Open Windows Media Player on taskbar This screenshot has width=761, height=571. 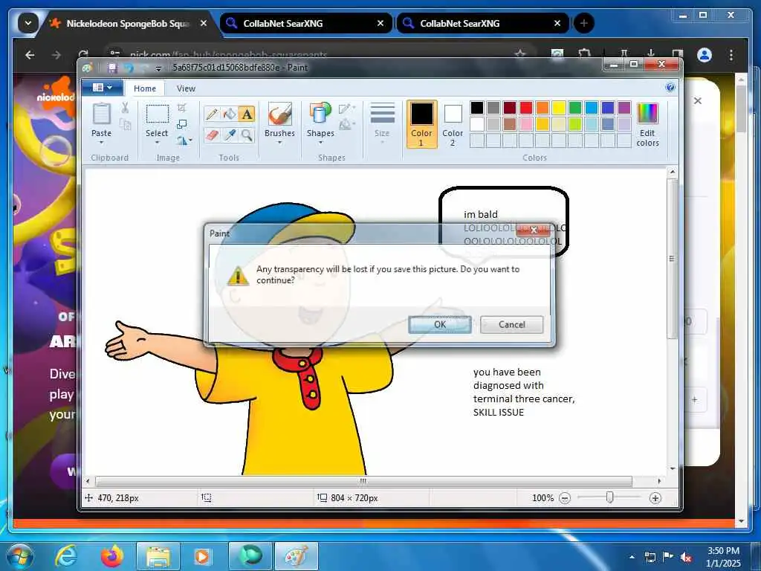(x=203, y=556)
